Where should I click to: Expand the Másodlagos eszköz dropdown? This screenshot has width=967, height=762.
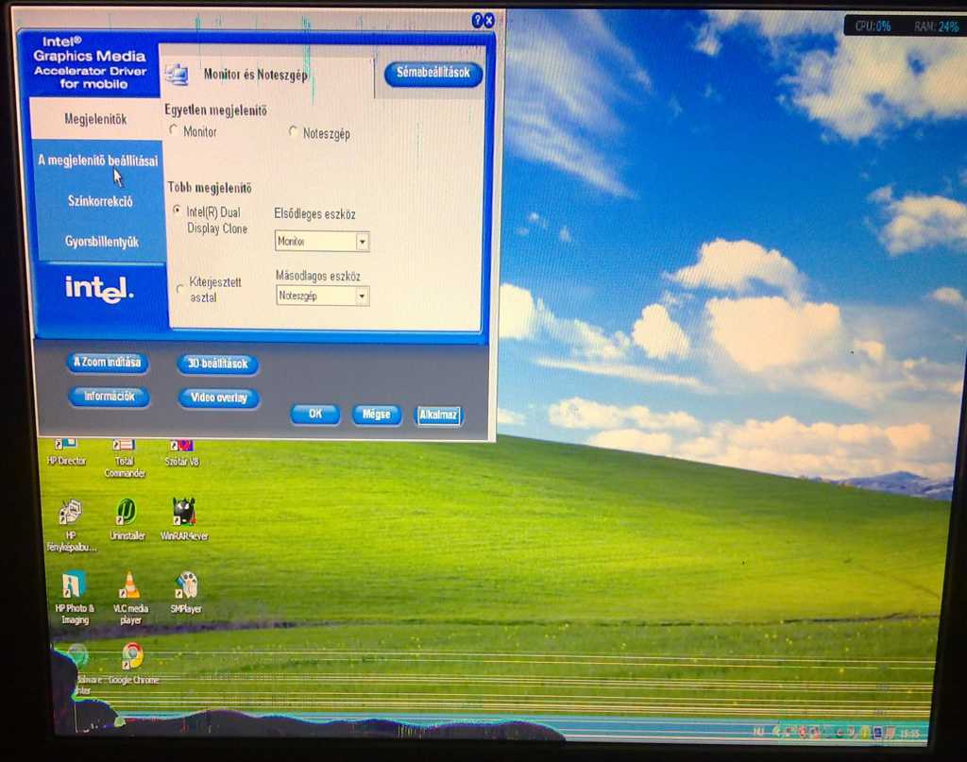click(363, 296)
